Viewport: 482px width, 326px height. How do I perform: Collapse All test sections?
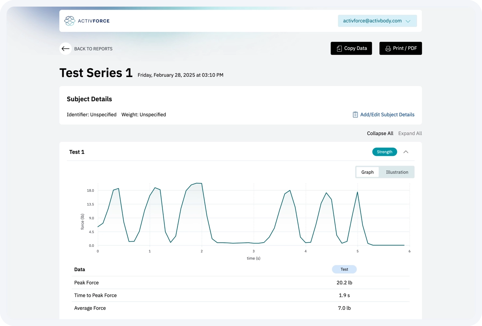(380, 133)
